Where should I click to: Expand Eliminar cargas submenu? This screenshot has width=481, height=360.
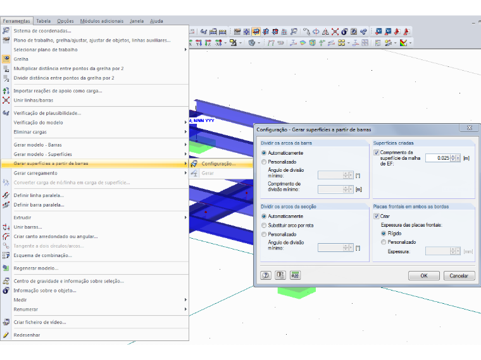point(95,132)
